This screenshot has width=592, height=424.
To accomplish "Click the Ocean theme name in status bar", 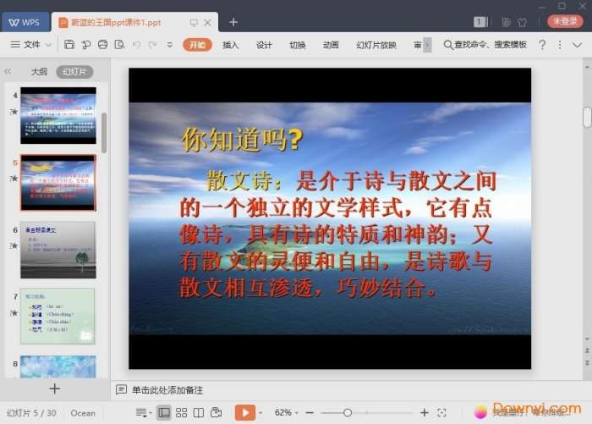I will pos(83,413).
